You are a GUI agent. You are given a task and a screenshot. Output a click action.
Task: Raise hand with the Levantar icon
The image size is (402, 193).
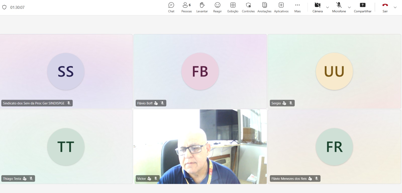(x=202, y=7)
